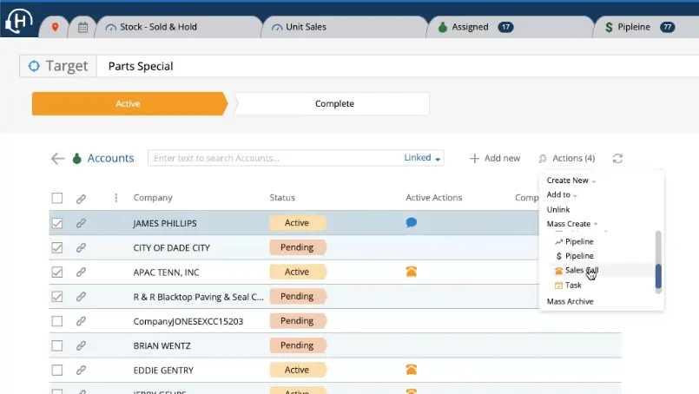Open the Linked filter dropdown
Screen dimensions: 699x394
pos(423,158)
